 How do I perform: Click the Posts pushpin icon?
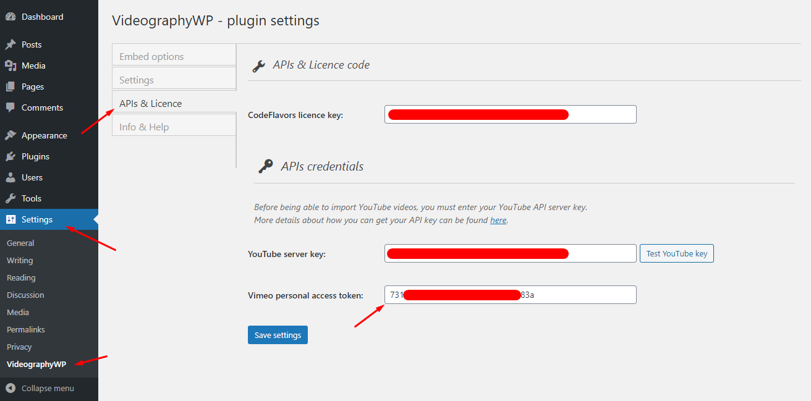tap(11, 44)
